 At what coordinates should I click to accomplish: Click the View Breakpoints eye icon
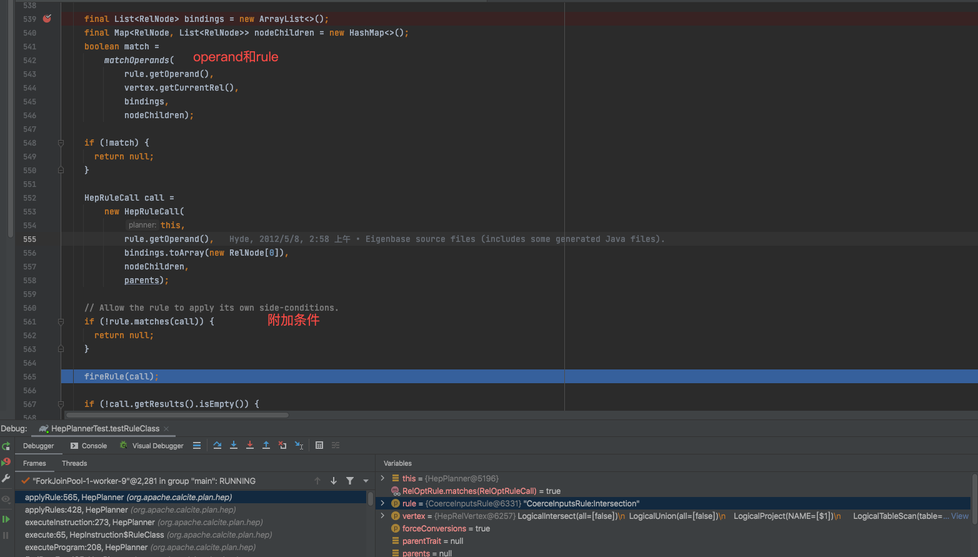point(6,499)
